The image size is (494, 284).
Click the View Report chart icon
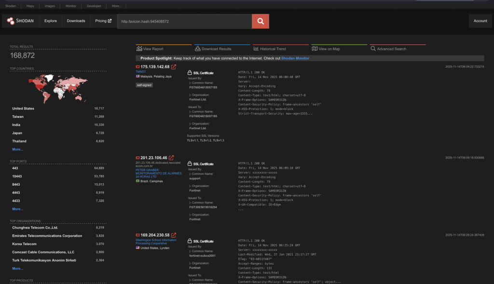pyautogui.click(x=139, y=49)
